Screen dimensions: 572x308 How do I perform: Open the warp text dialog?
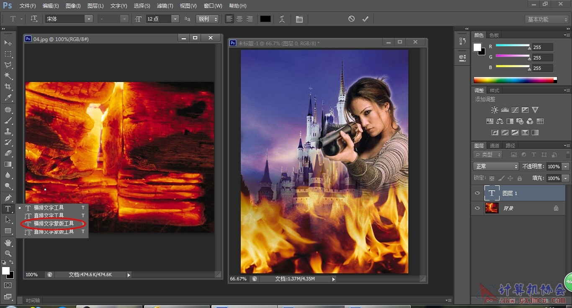click(x=282, y=19)
